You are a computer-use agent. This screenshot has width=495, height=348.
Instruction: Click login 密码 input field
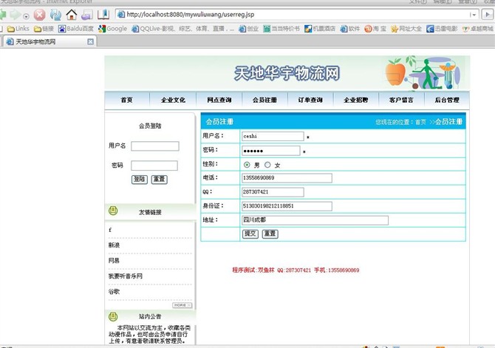click(x=154, y=166)
